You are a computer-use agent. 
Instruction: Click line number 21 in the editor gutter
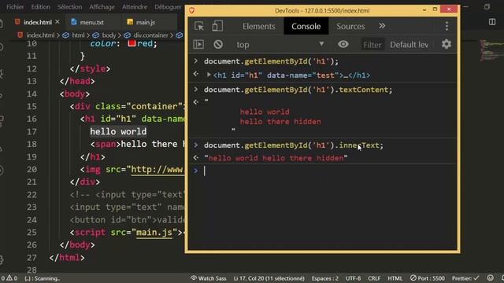[31, 182]
